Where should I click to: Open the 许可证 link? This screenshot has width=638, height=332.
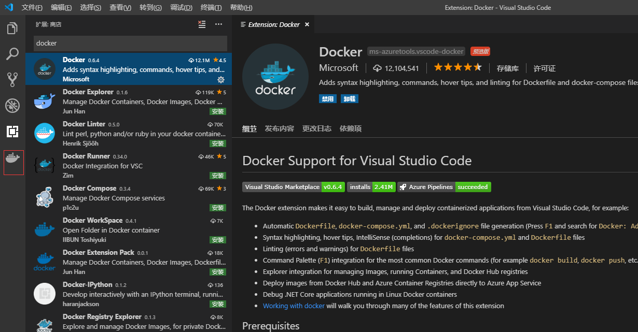click(545, 68)
